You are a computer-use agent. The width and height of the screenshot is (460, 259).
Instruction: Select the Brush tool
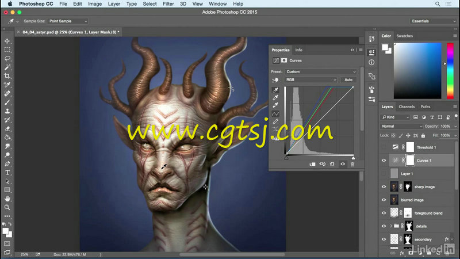7,102
